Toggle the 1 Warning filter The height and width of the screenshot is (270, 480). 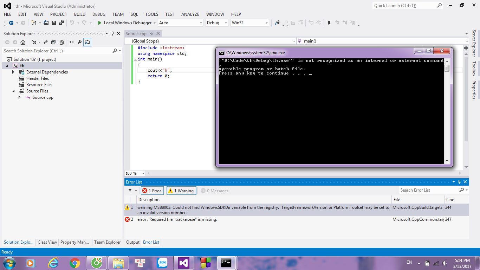point(181,191)
